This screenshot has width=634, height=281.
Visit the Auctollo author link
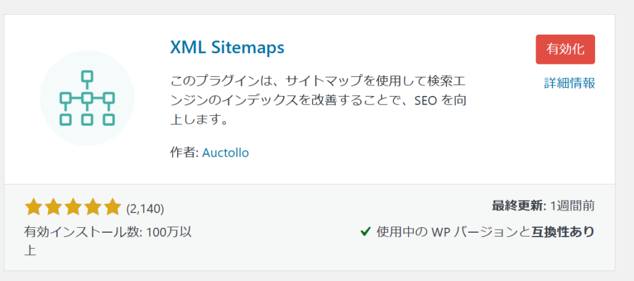225,152
